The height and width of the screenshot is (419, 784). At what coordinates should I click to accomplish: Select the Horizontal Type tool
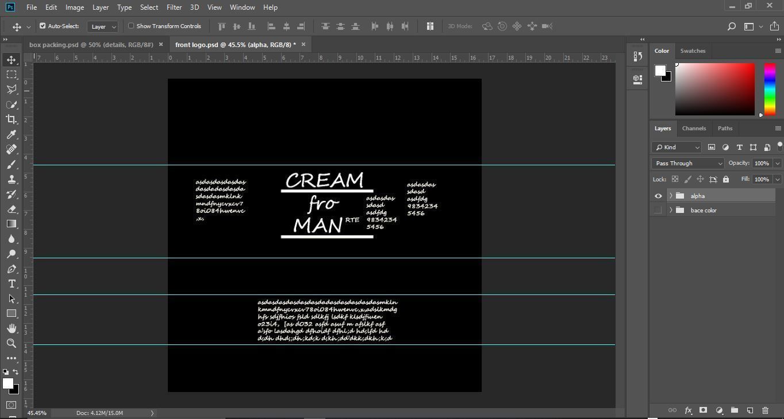point(11,284)
